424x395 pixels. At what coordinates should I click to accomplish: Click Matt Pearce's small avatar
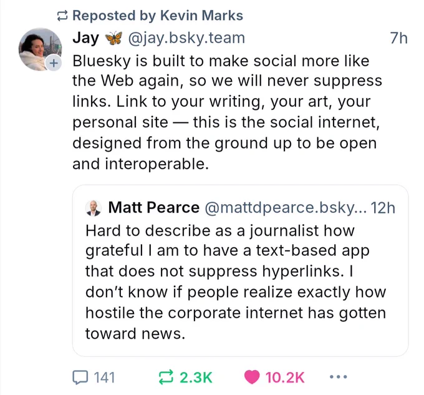tap(94, 208)
